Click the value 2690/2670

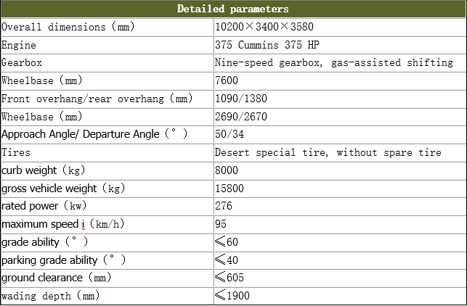tap(241, 117)
